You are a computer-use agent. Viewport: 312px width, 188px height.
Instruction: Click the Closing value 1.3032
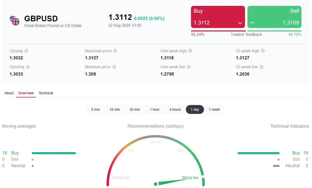pyautogui.click(x=16, y=58)
